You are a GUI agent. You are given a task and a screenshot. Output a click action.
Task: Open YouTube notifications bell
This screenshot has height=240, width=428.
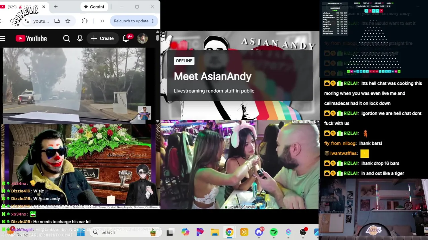(126, 38)
